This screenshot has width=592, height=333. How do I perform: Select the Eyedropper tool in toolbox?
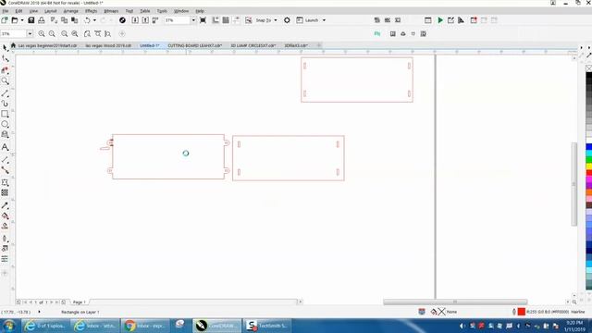pyautogui.click(x=5, y=205)
